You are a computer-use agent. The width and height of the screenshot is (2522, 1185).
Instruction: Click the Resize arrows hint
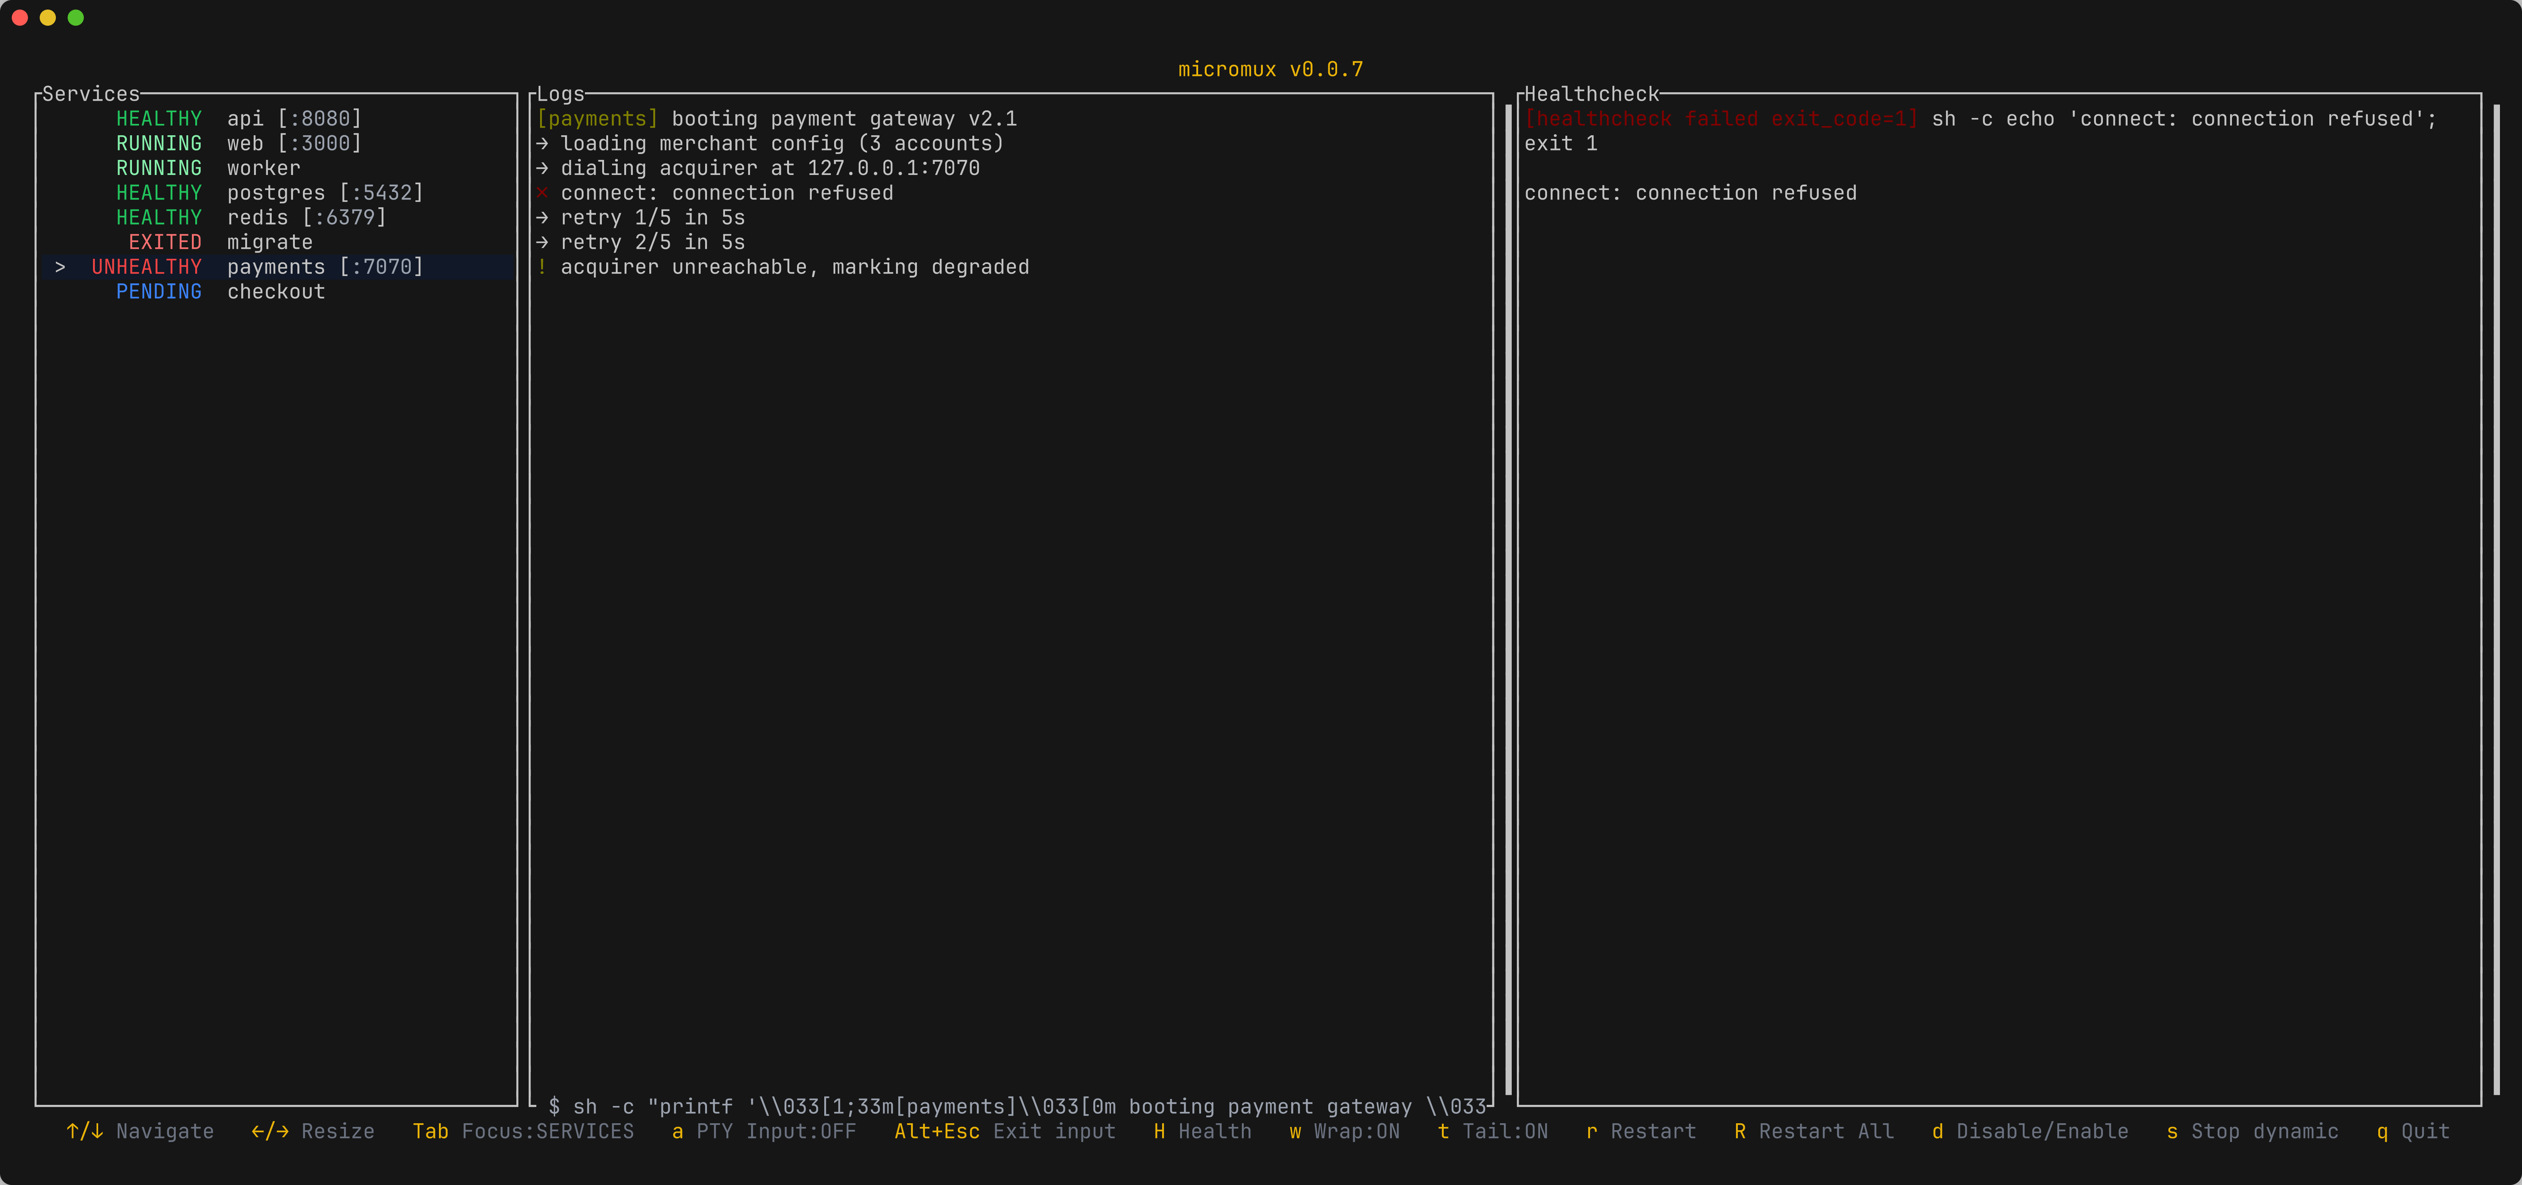(x=313, y=1131)
